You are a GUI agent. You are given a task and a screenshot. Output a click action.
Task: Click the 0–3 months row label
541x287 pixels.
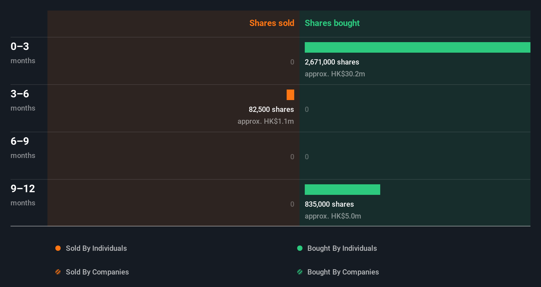[x=23, y=53]
